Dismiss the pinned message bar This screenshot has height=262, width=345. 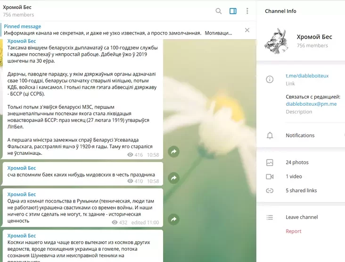point(247,30)
